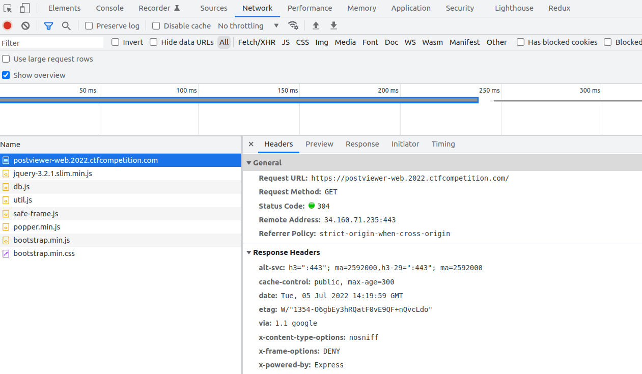Open the Redux panel

(x=559, y=8)
